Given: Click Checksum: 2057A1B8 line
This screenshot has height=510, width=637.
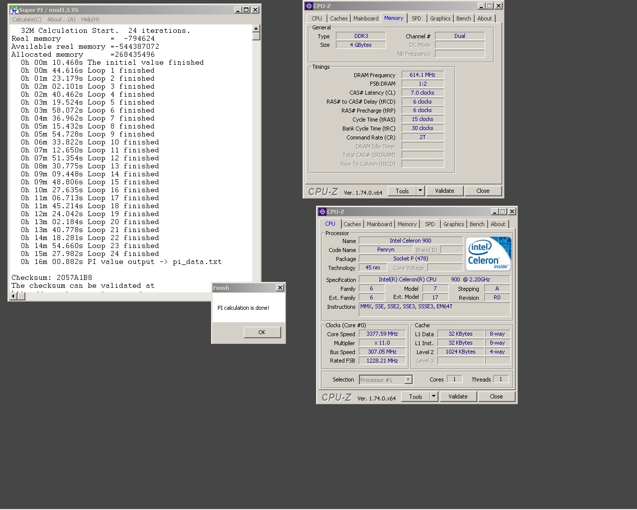Looking at the screenshot, I should (x=52, y=277).
